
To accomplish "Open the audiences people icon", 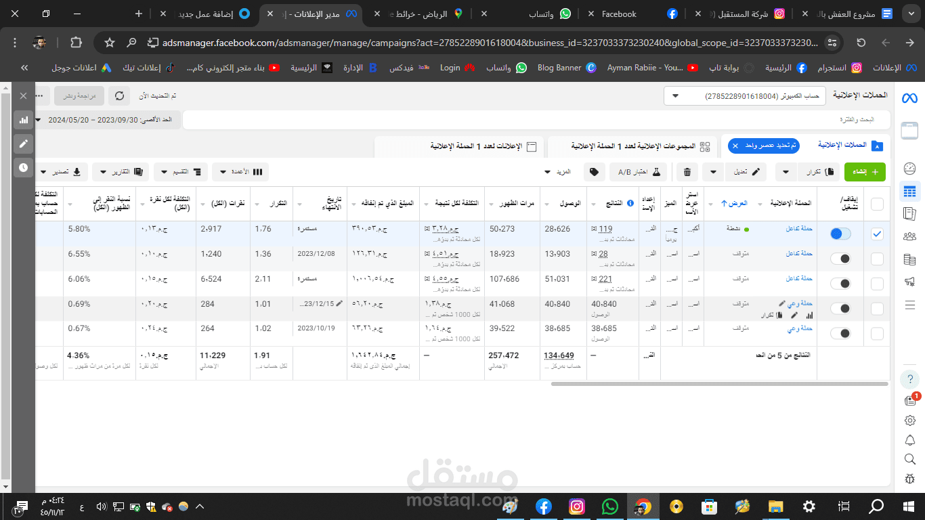I will 909,236.
